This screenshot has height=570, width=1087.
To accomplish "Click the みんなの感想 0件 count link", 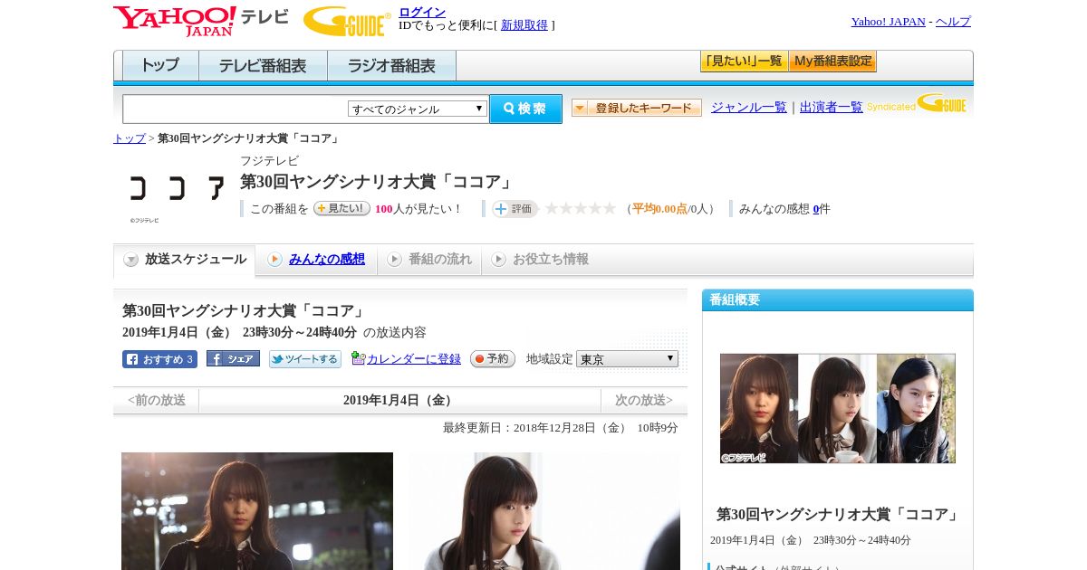I will 816,209.
